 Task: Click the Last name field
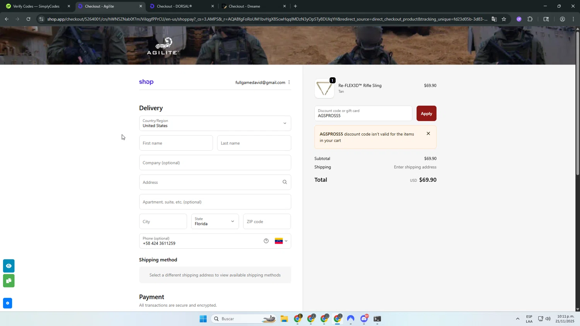(254, 143)
